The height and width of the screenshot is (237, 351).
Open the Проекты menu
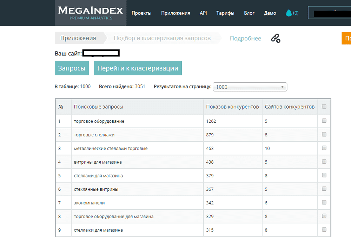tap(141, 13)
